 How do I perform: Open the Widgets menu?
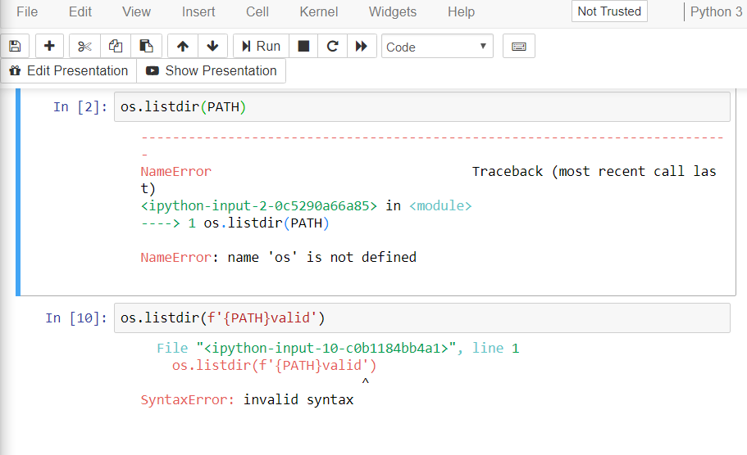392,11
